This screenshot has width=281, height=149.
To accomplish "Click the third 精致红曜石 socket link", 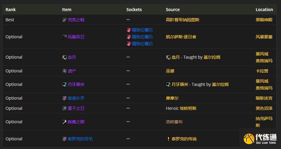I will [x=142, y=44].
